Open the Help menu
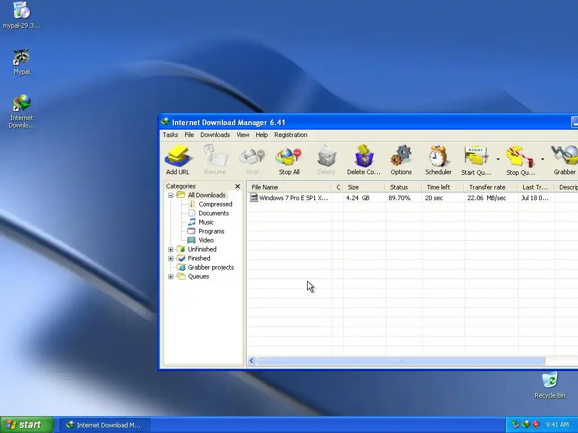This screenshot has height=433, width=578. (x=262, y=135)
